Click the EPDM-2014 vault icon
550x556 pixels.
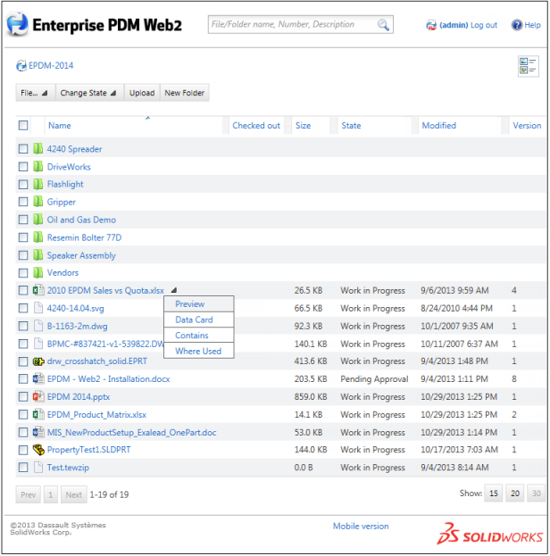[21, 66]
